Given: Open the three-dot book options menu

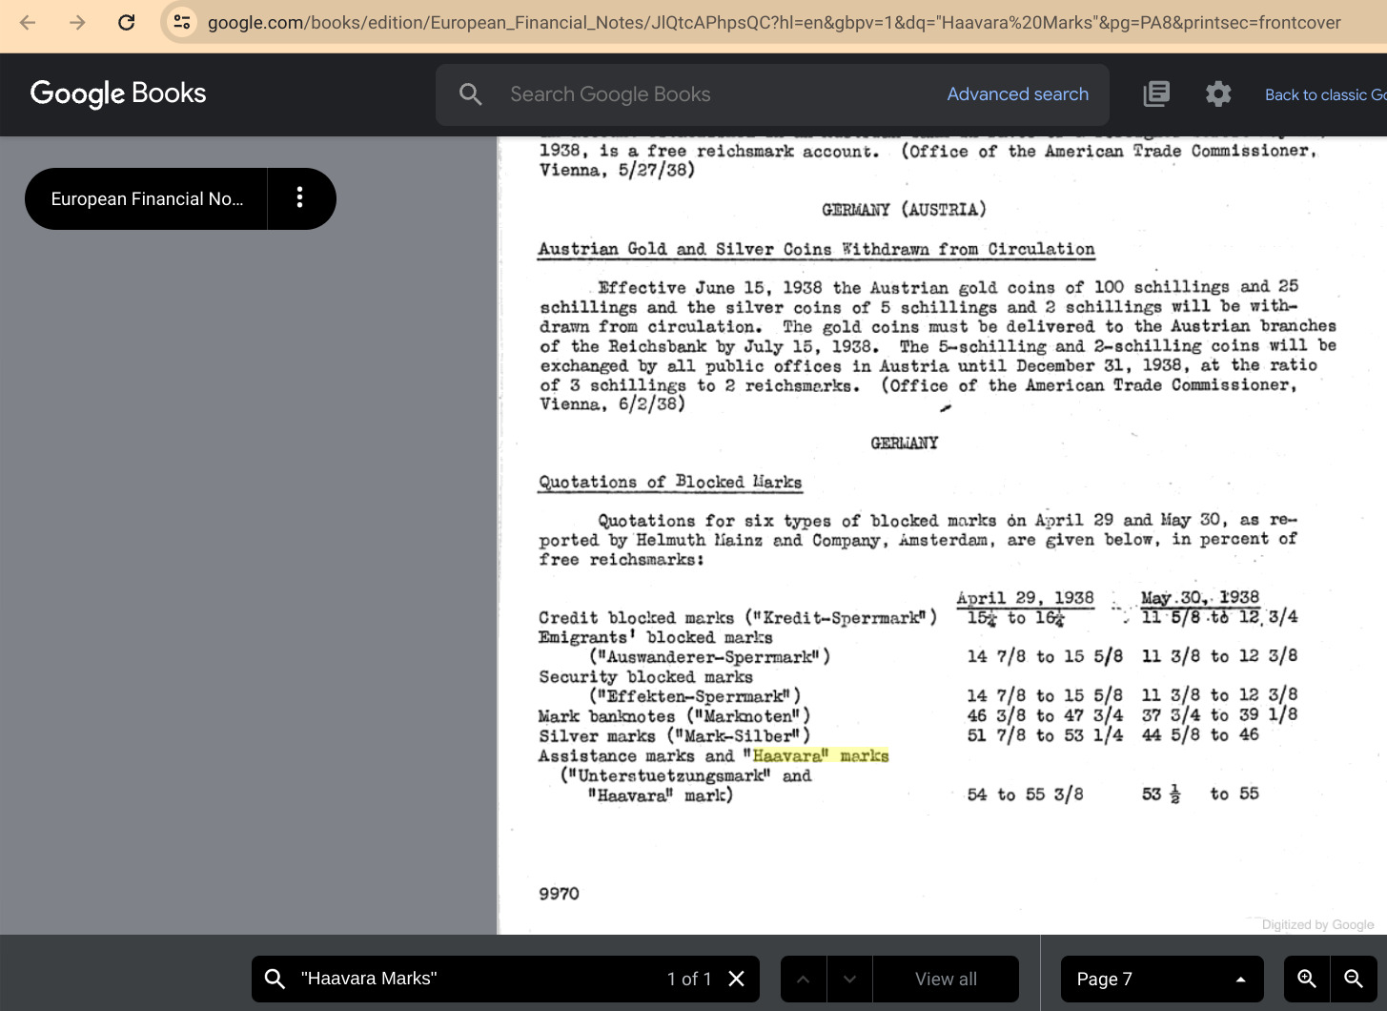Looking at the screenshot, I should [300, 198].
